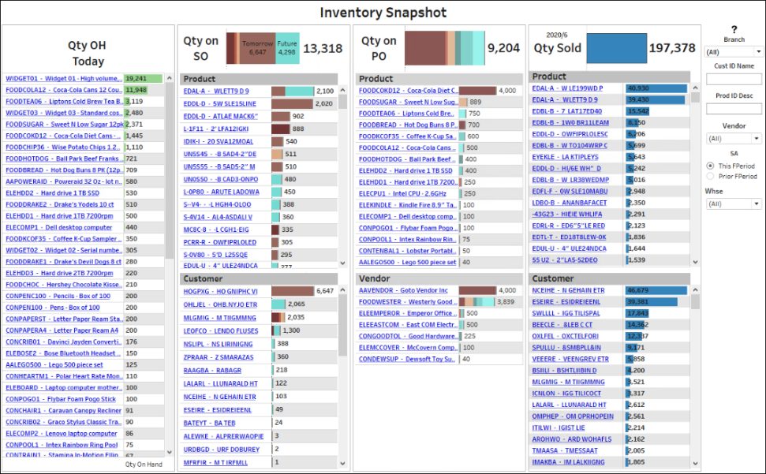This screenshot has height=474, width=766.
Task: Click the question mark help icon
Action: [x=734, y=29]
